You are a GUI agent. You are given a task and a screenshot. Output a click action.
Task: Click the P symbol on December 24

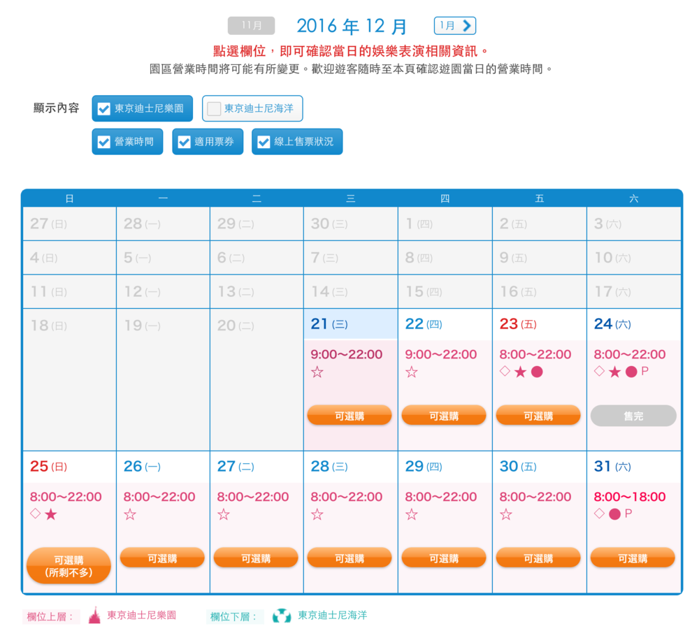644,372
